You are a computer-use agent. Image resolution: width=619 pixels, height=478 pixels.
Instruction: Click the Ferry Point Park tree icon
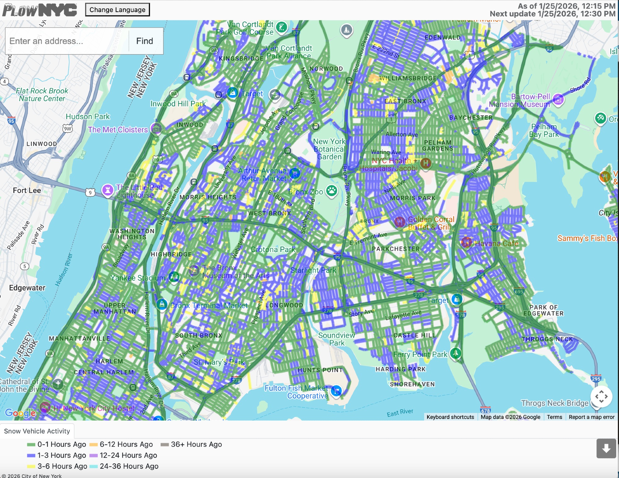point(455,353)
